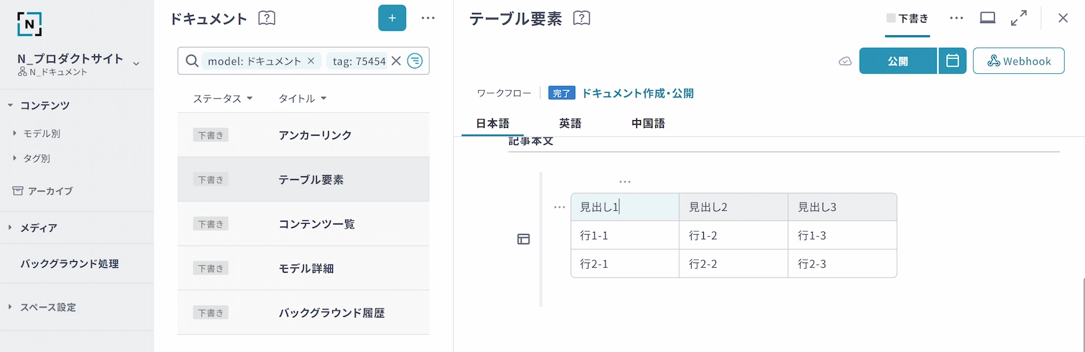Expand the editor panel to fullscreen
The width and height of the screenshot is (1085, 352).
click(x=1019, y=18)
